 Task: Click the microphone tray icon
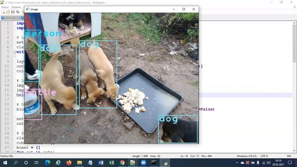point(258,163)
